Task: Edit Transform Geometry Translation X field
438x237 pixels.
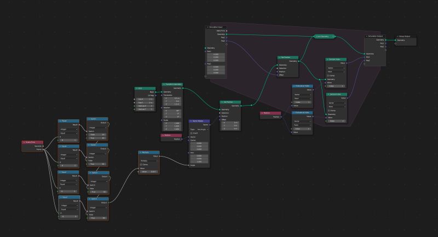Action: click(x=172, y=99)
